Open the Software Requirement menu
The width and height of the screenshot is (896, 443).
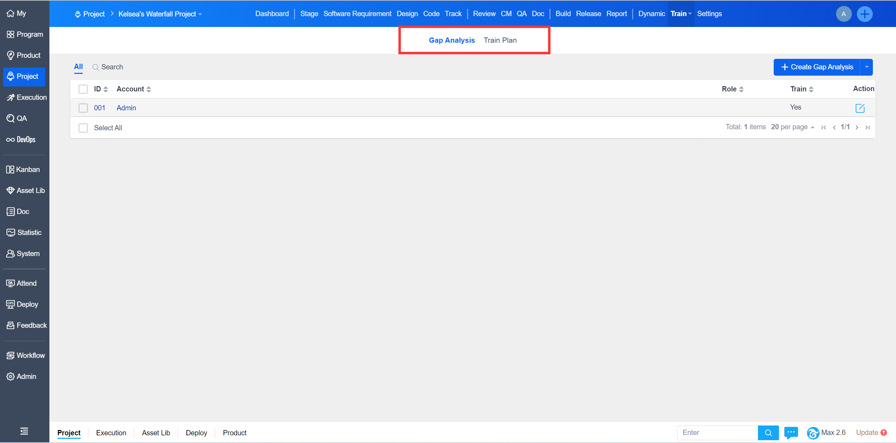[x=357, y=14]
